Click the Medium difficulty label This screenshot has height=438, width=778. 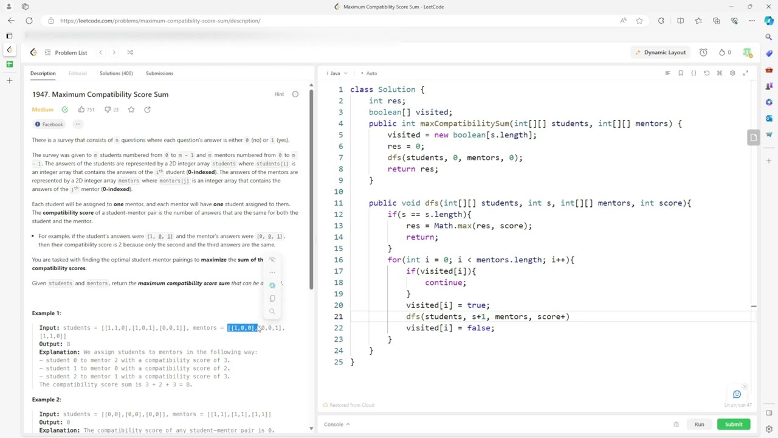click(43, 109)
